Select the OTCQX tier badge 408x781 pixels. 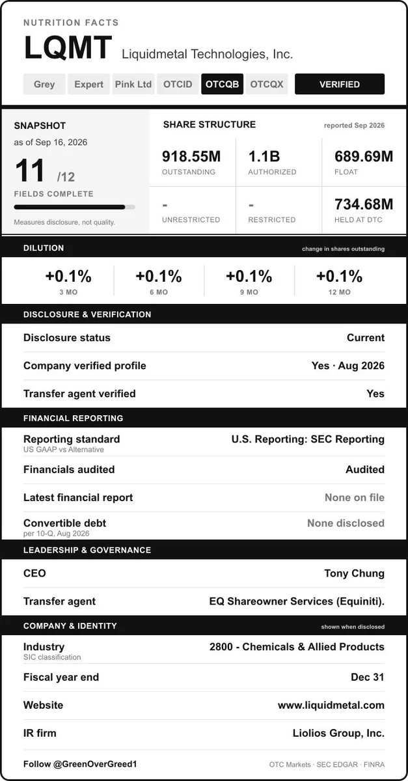[x=267, y=84]
